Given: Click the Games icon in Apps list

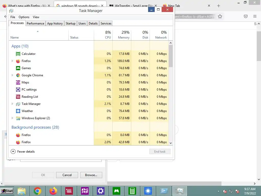Looking at the screenshot, I should click(x=18, y=68).
